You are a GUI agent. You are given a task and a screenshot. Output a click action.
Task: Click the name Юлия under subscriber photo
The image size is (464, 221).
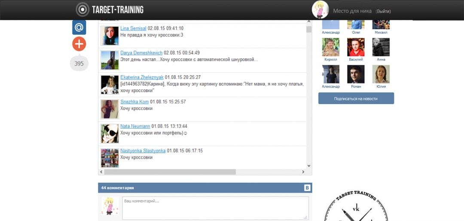[381, 86]
